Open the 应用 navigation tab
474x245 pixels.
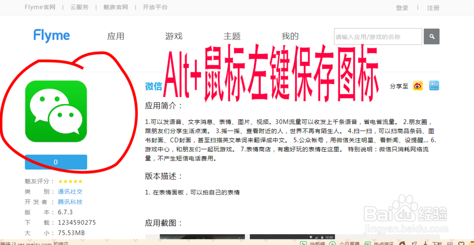116,36
